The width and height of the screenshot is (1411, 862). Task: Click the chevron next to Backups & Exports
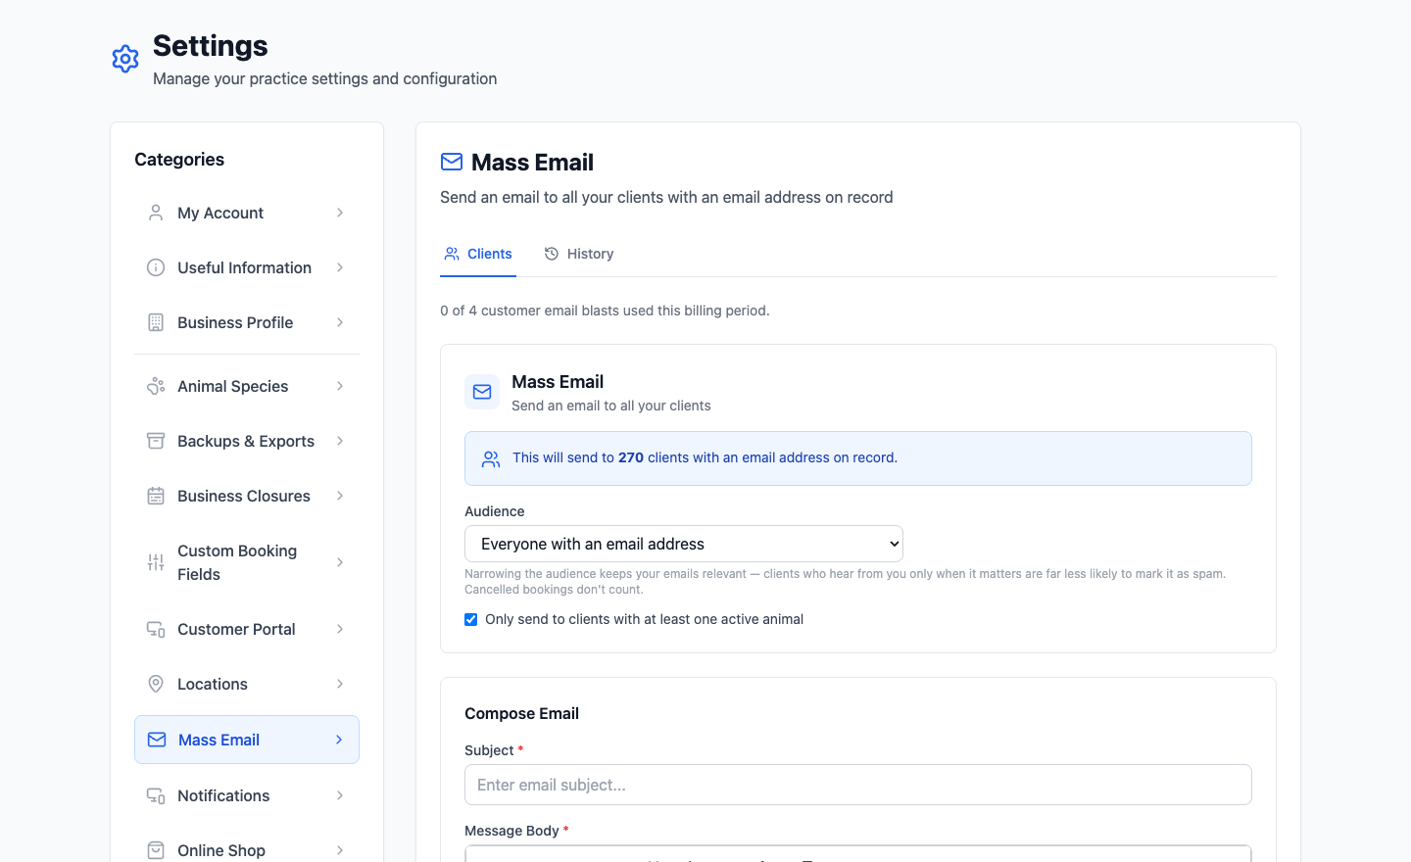pyautogui.click(x=340, y=441)
